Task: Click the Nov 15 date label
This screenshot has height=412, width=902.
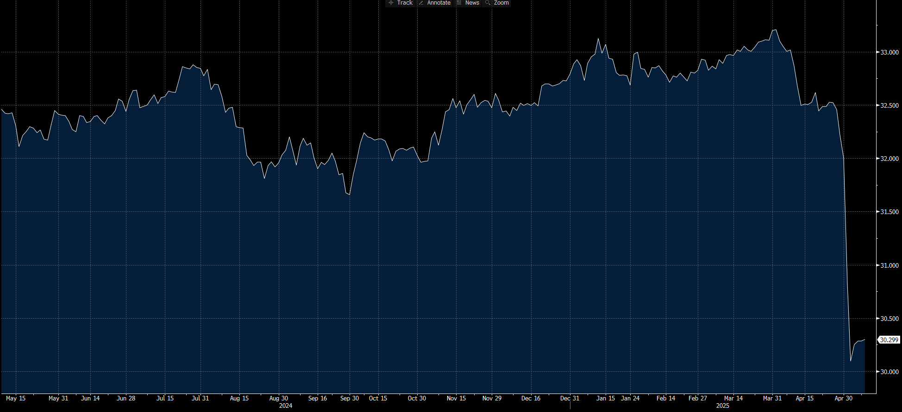Action: (456, 398)
